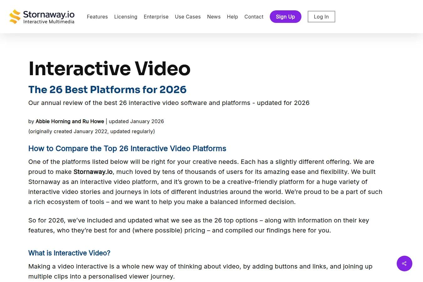Go to the Licensing page

(x=126, y=17)
